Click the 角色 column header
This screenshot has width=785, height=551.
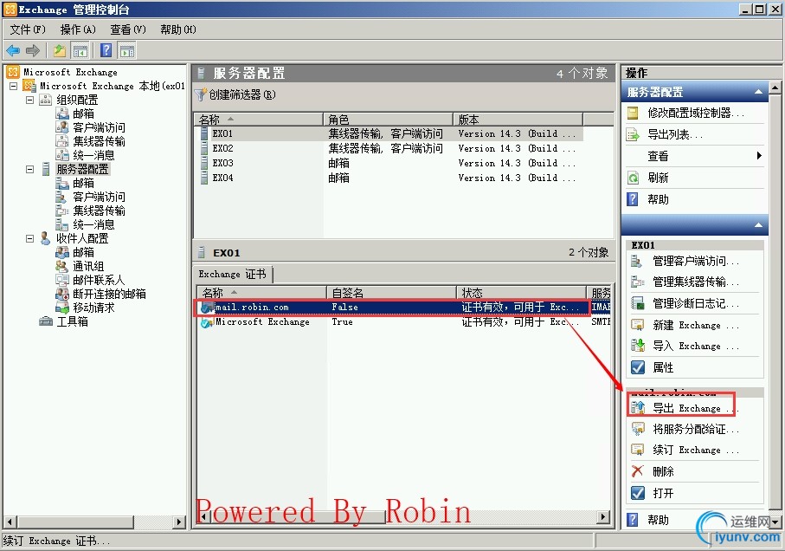pyautogui.click(x=388, y=120)
